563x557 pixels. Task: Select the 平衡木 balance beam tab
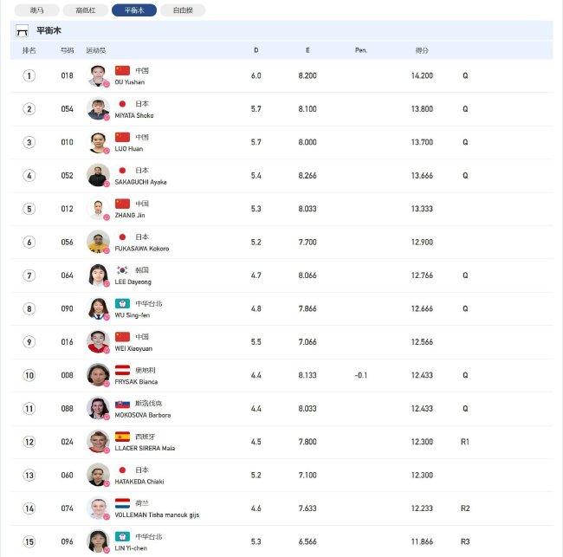pos(134,10)
